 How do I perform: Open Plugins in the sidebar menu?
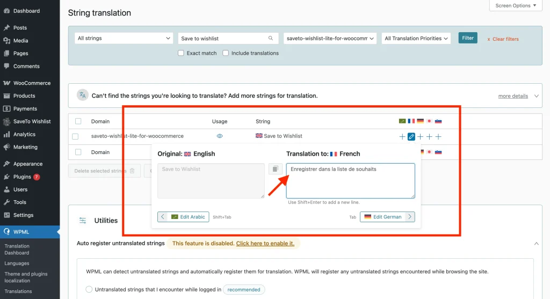coord(23,177)
